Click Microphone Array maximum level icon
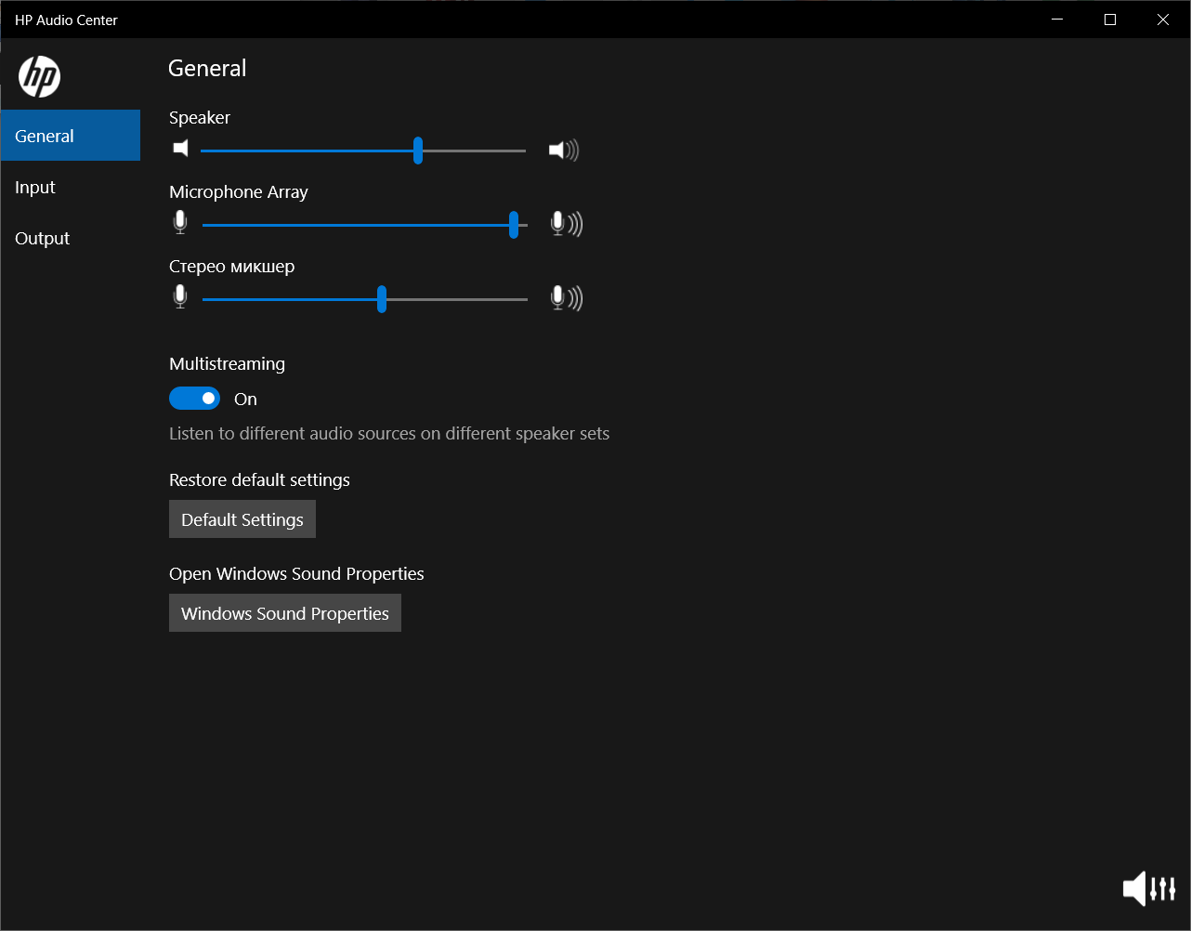The height and width of the screenshot is (931, 1191). (x=566, y=224)
